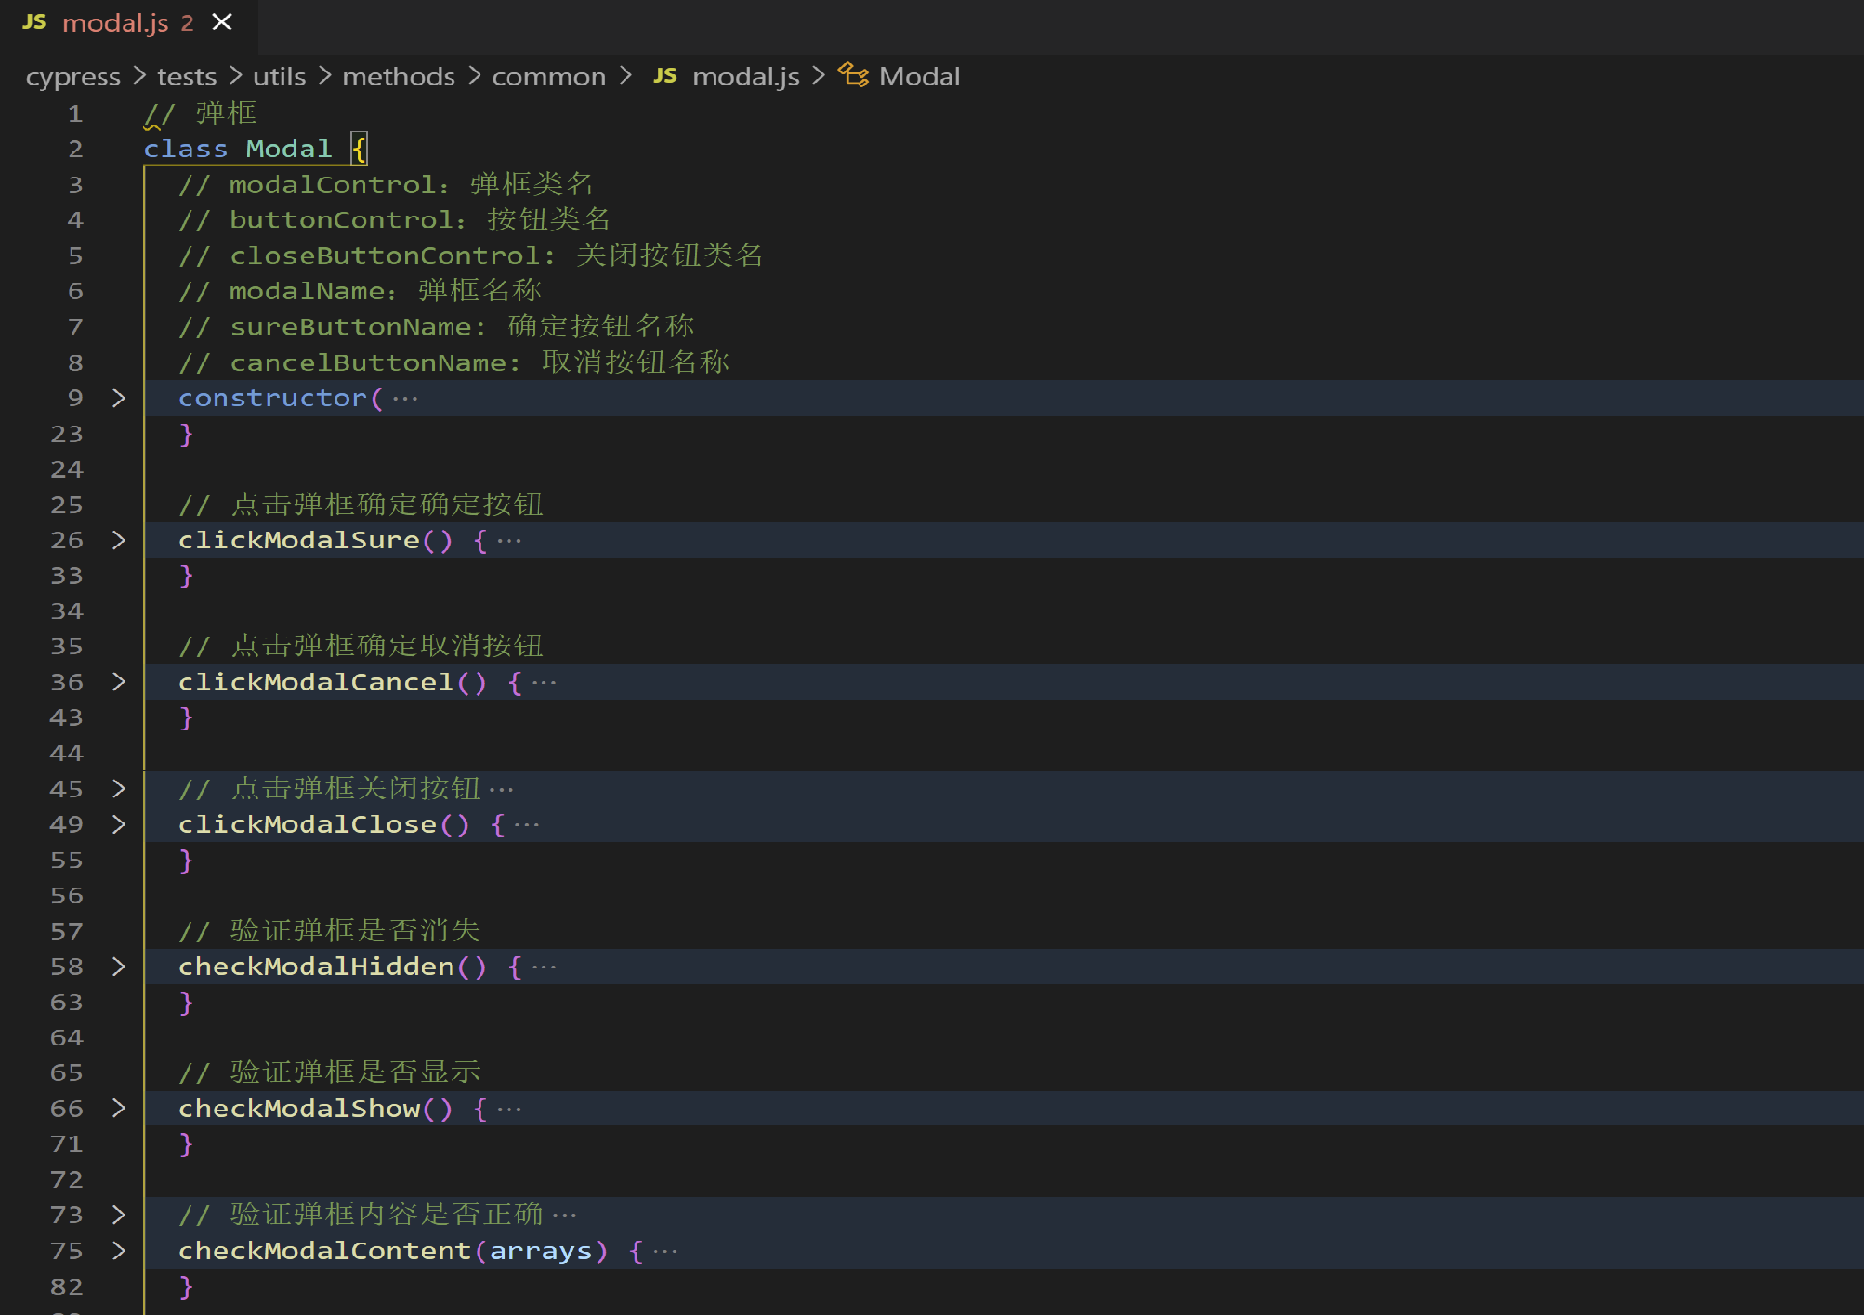Viewport: 1865px width, 1315px height.
Task: Open tests breadcrumb segment
Action: pyautogui.click(x=186, y=77)
